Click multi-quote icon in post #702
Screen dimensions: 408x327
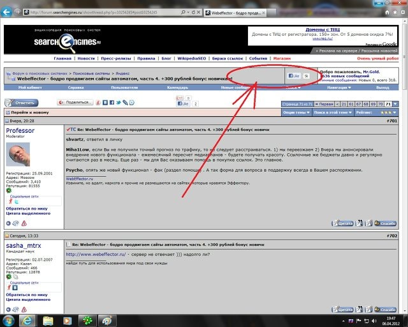coord(360,309)
